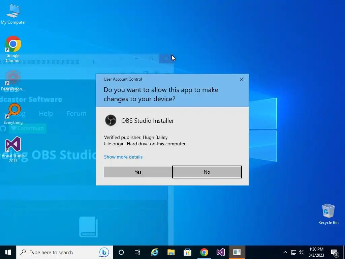This screenshot has height=259, width=345.
Task: Open the Recycle Bin on desktop
Action: (328, 214)
